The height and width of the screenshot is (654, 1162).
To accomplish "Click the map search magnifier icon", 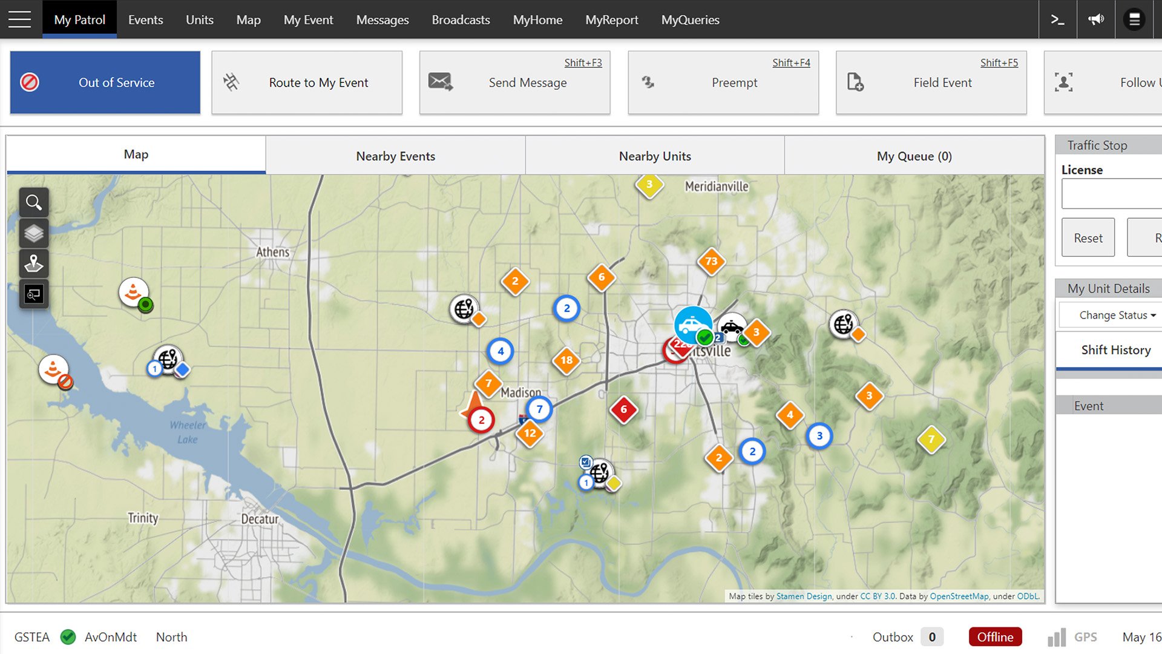I will coord(34,203).
